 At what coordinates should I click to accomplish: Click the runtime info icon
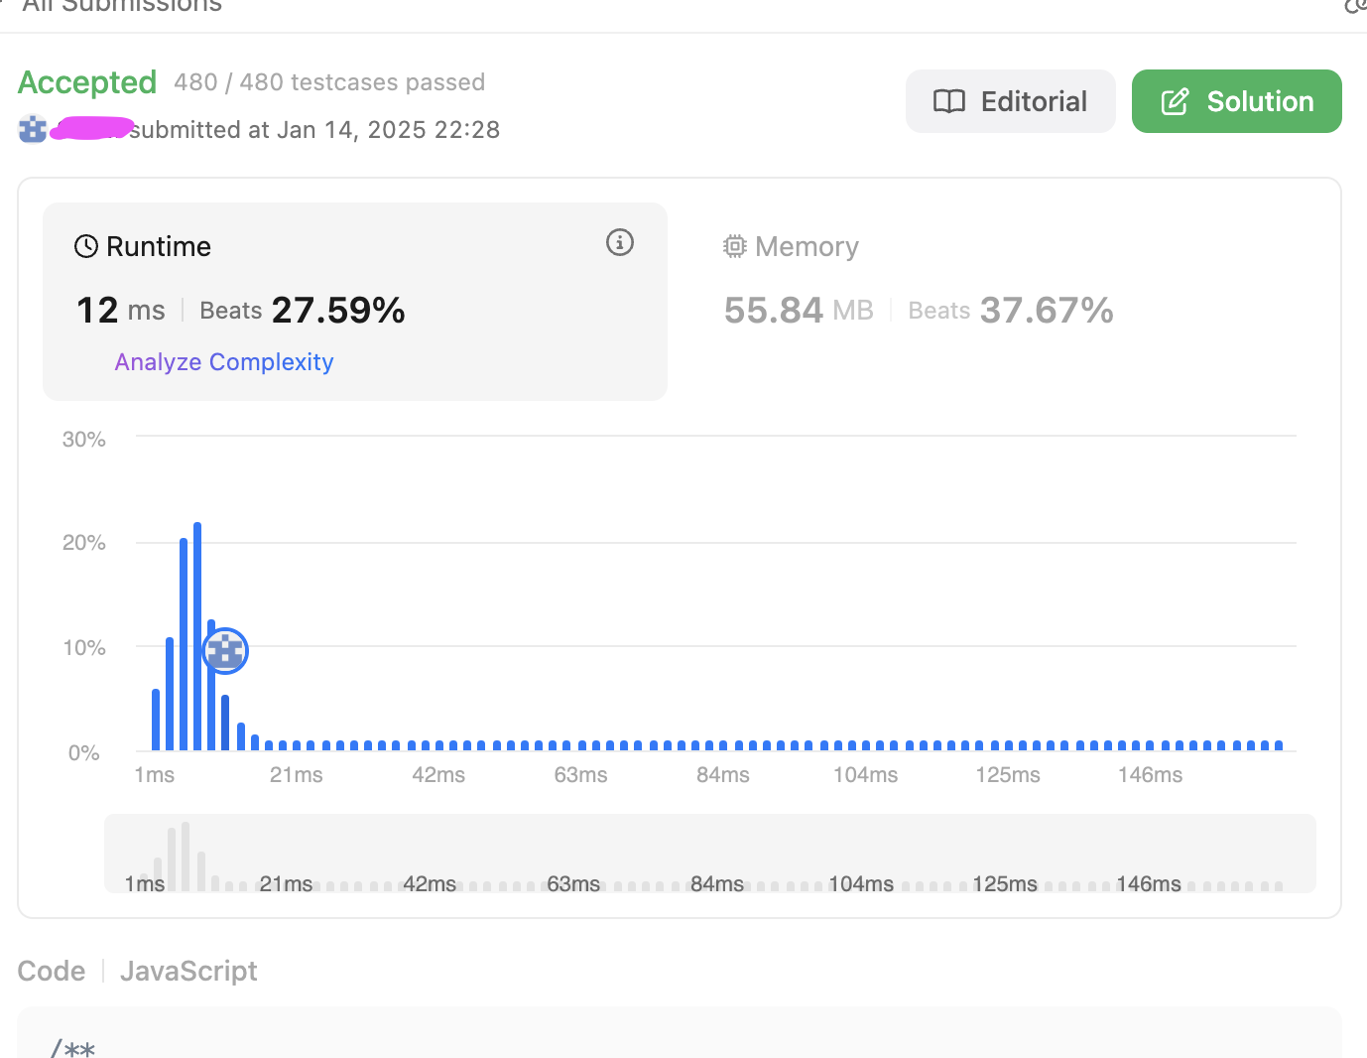pyautogui.click(x=620, y=242)
